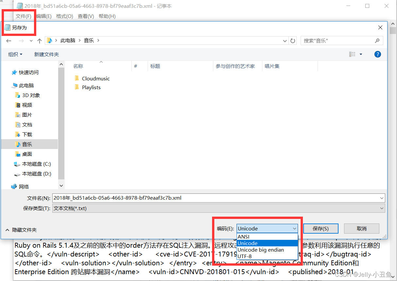Click 新建文件夹 button
Screen dimensions: 397x281
point(46,54)
